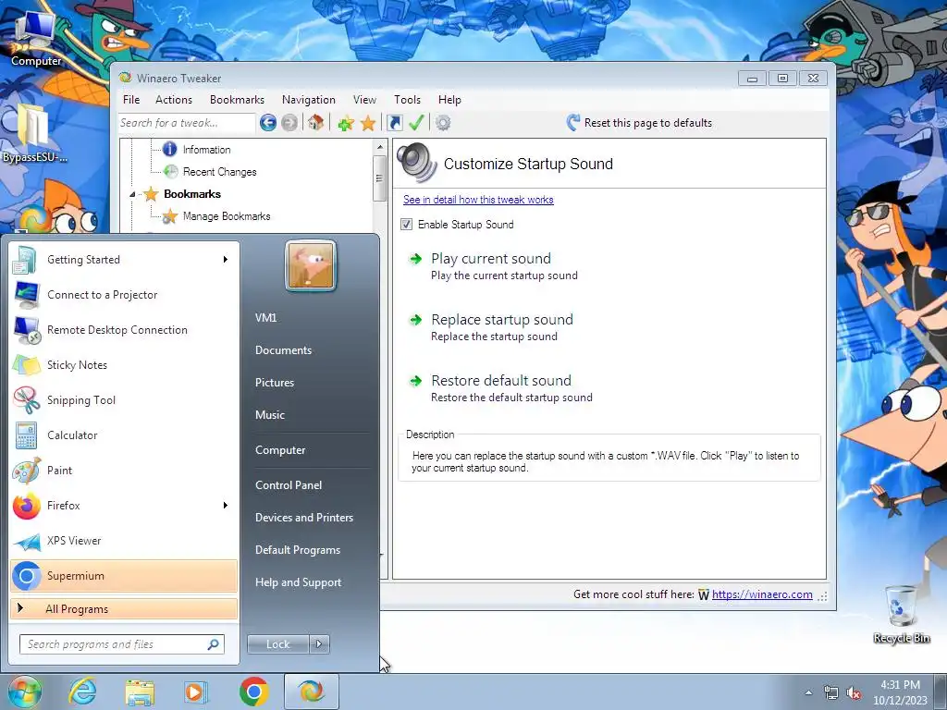Viewport: 947px width, 710px height.
Task: Click the green checkmark toolbar icon
Action: (416, 123)
